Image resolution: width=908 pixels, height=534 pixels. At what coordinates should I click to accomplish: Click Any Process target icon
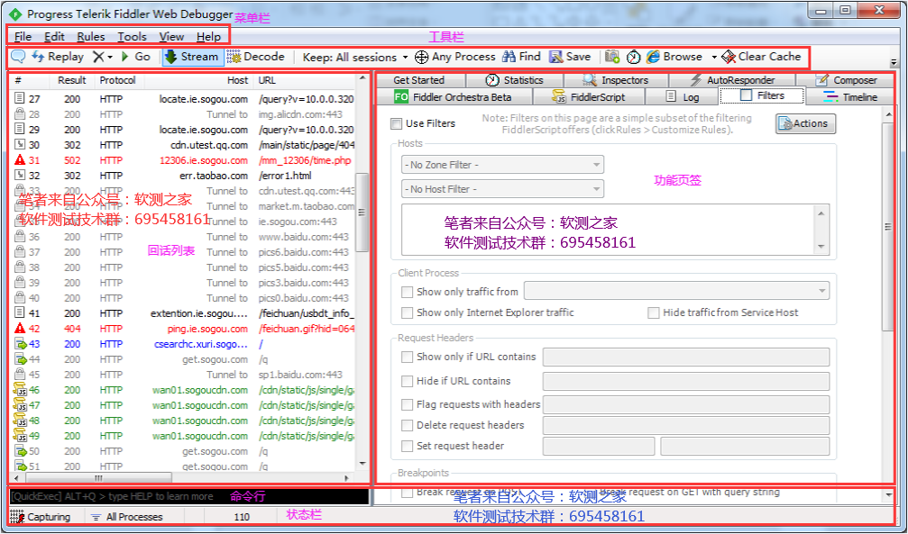(x=422, y=57)
